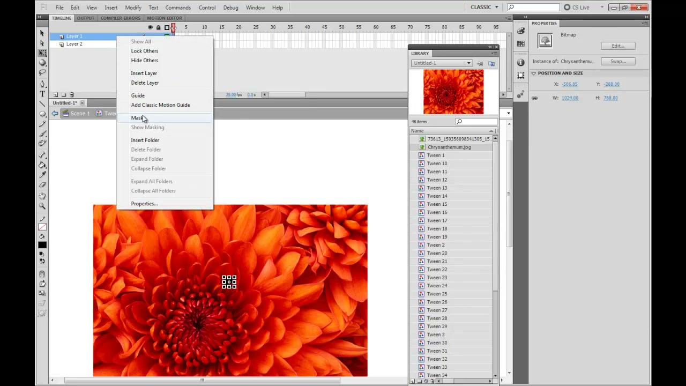This screenshot has height=386, width=686.
Task: Toggle Layer 1 green outline square
Action: [x=167, y=36]
